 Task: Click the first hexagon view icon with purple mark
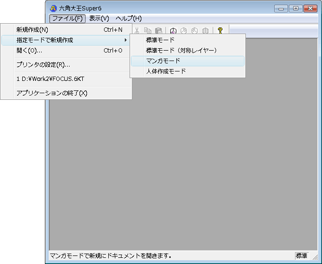click(x=174, y=31)
